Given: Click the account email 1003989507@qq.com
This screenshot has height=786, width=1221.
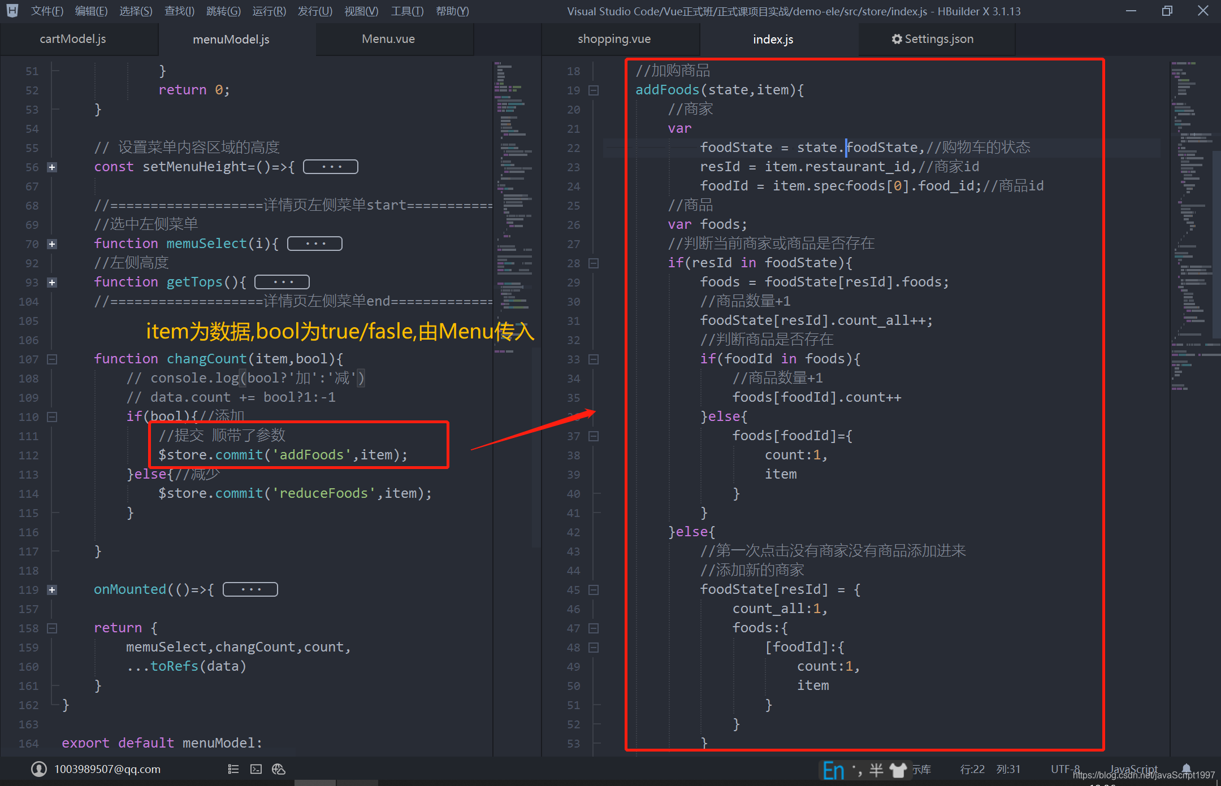Looking at the screenshot, I should coord(107,769).
